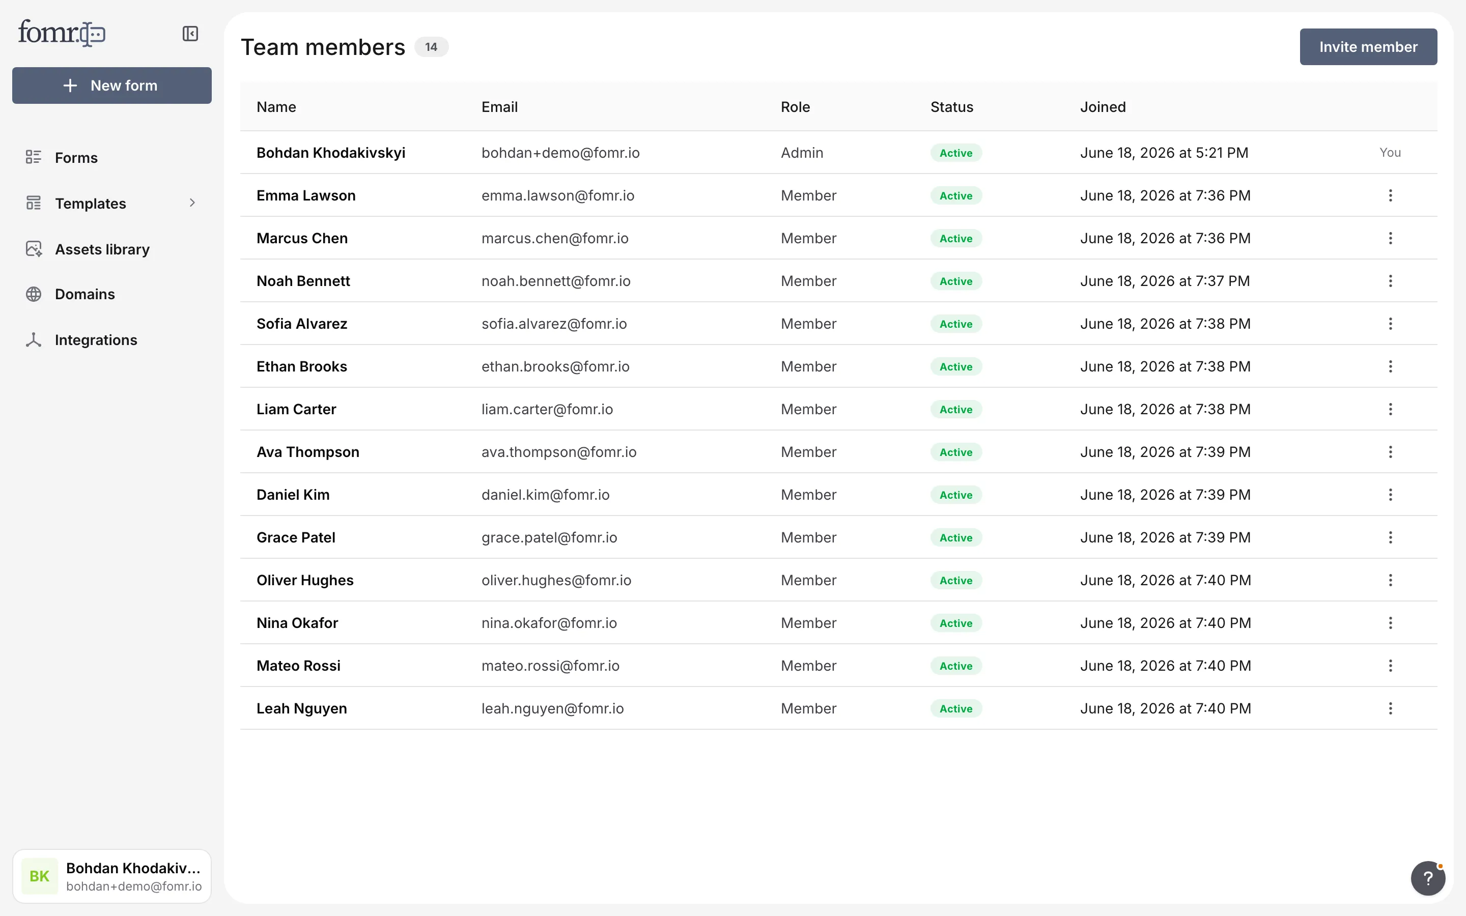Click the Status column header
This screenshot has width=1466, height=916.
coord(952,107)
